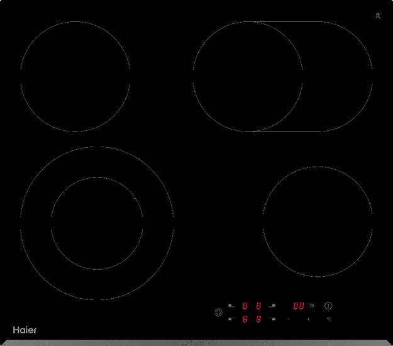Viewport: 393px width, 346px height.
Task: Select the top-left zone selector icon
Action: pos(231,306)
